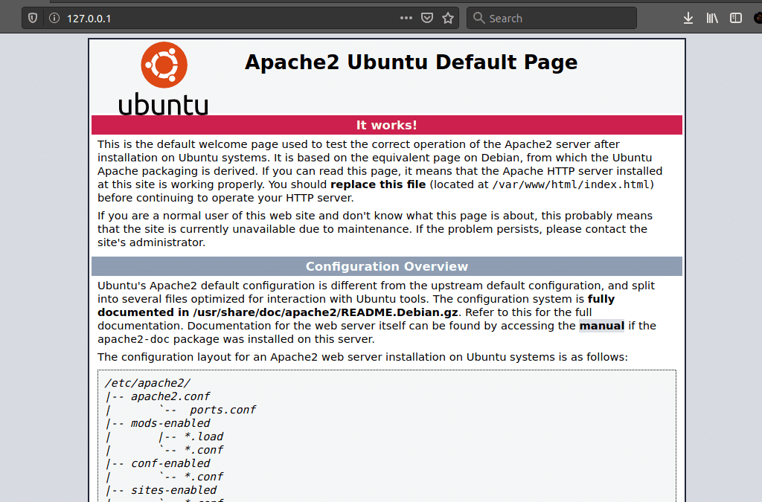Image resolution: width=762 pixels, height=502 pixels.
Task: Click the magnifier icon in search box
Action: (478, 18)
